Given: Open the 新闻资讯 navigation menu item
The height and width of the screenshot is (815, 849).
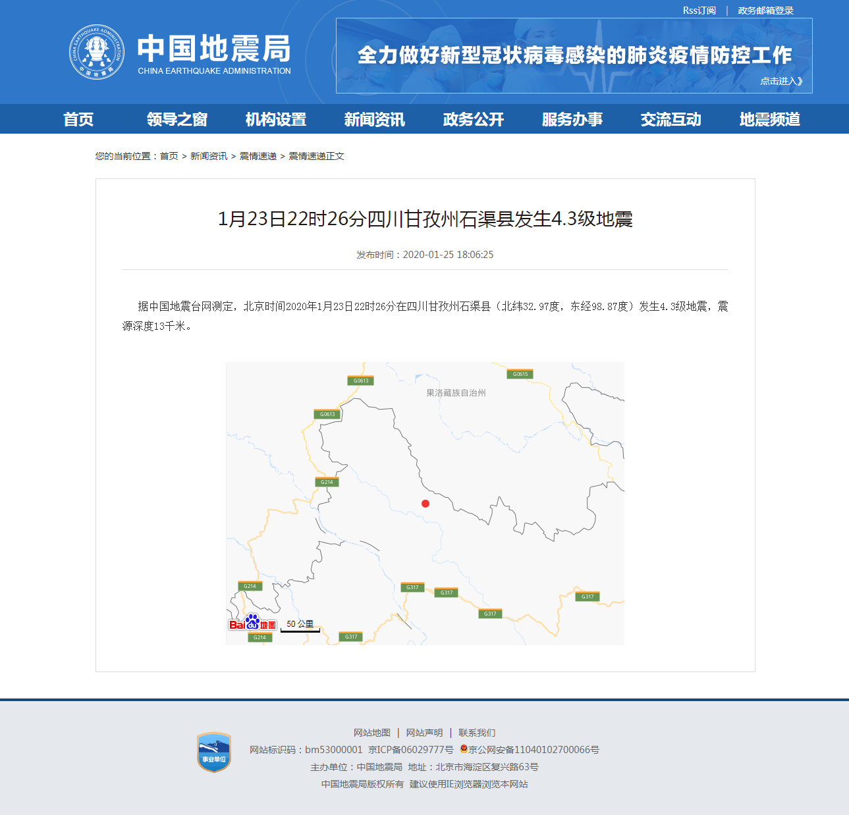Looking at the screenshot, I should click(x=374, y=119).
